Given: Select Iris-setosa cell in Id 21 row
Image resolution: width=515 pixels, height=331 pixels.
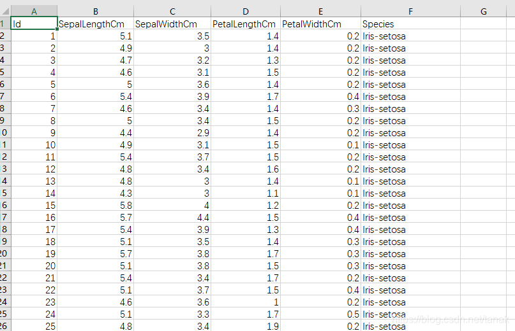Looking at the screenshot, I should (410, 278).
